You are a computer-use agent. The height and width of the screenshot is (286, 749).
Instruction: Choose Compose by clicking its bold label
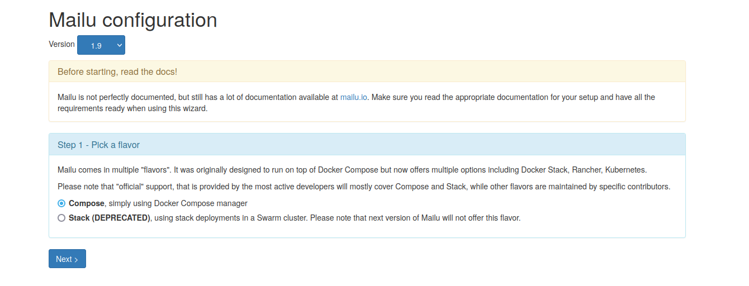click(87, 203)
